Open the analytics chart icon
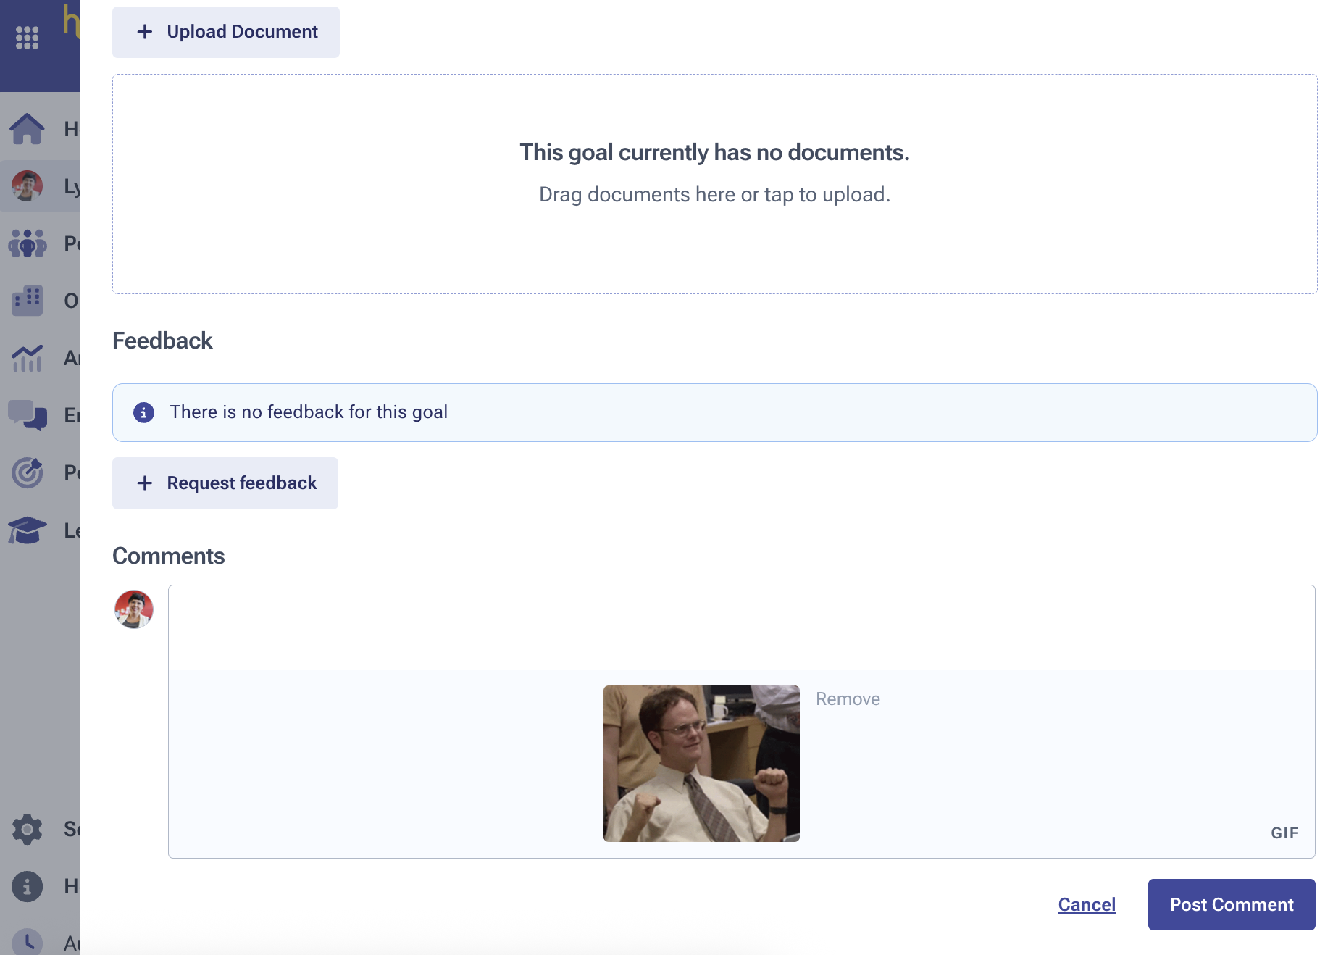The image size is (1333, 955). [x=27, y=358]
